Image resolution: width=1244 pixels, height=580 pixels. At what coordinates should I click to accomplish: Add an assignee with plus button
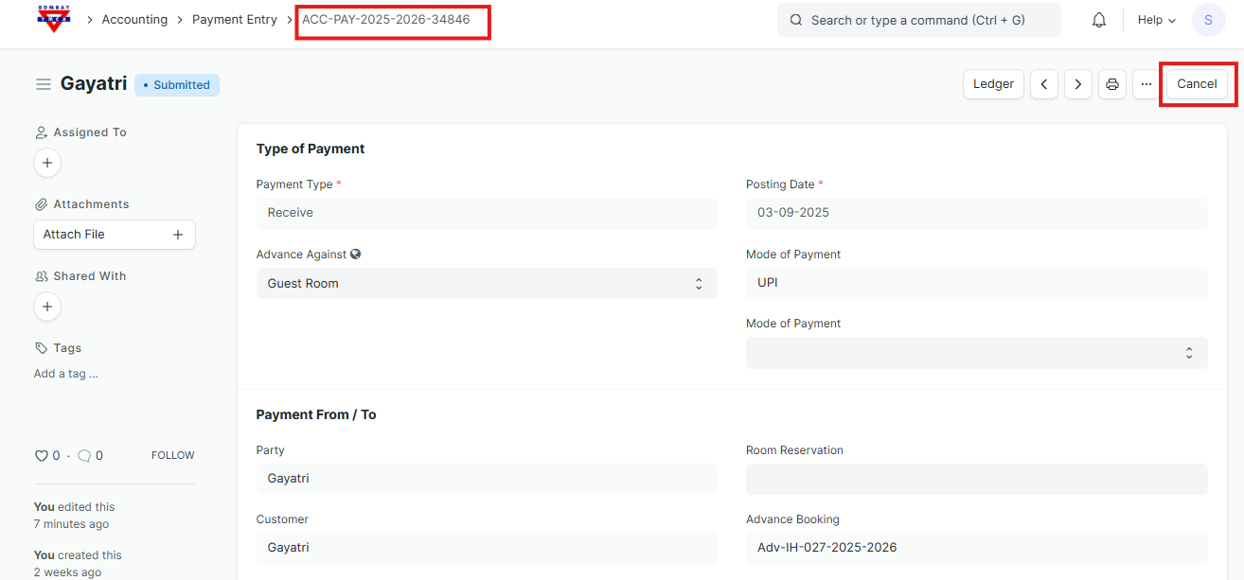point(47,163)
